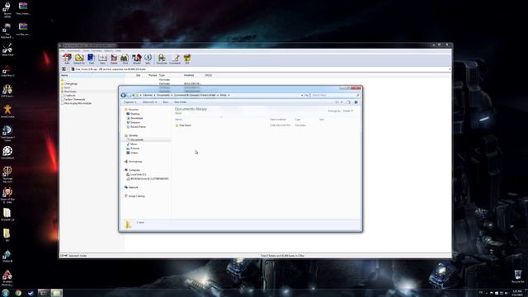528x297 pixels.
Task: Open Google Chrome from the taskbar
Action: pyautogui.click(x=18, y=293)
